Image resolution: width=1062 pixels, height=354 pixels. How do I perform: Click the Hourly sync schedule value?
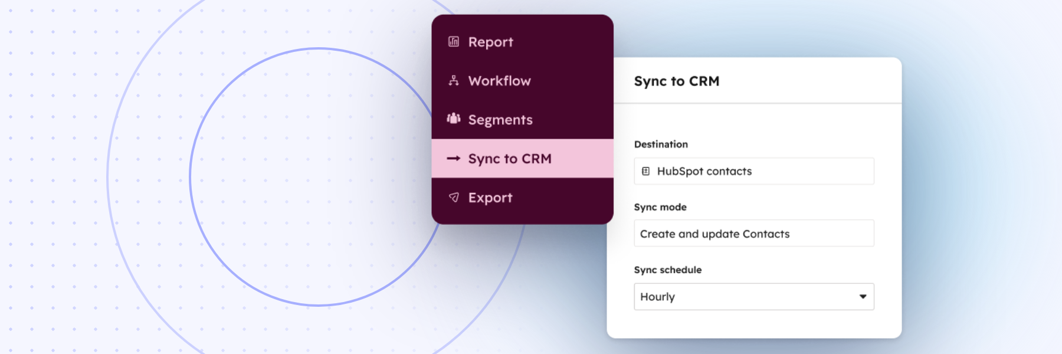pos(657,297)
